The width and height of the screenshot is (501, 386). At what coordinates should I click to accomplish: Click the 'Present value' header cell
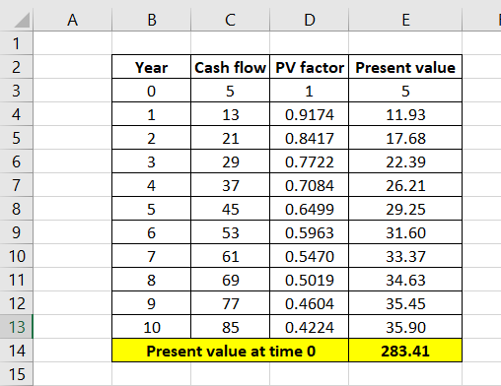[405, 67]
